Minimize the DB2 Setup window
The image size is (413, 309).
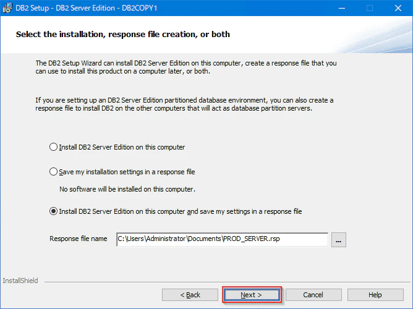(x=342, y=8)
